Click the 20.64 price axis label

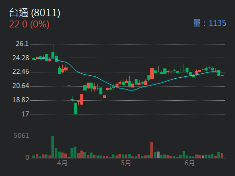point(21,86)
